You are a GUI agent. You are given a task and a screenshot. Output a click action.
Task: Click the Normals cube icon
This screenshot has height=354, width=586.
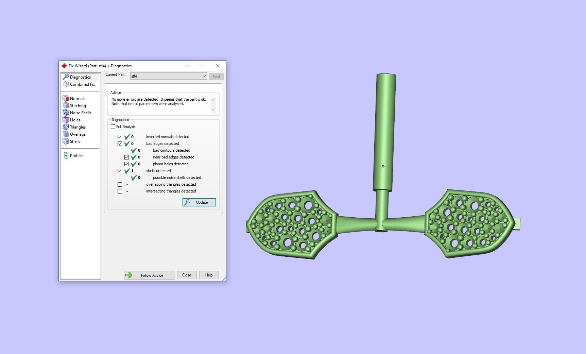click(x=66, y=99)
